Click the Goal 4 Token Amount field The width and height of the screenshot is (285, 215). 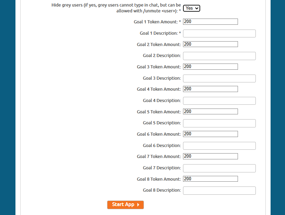click(210, 89)
